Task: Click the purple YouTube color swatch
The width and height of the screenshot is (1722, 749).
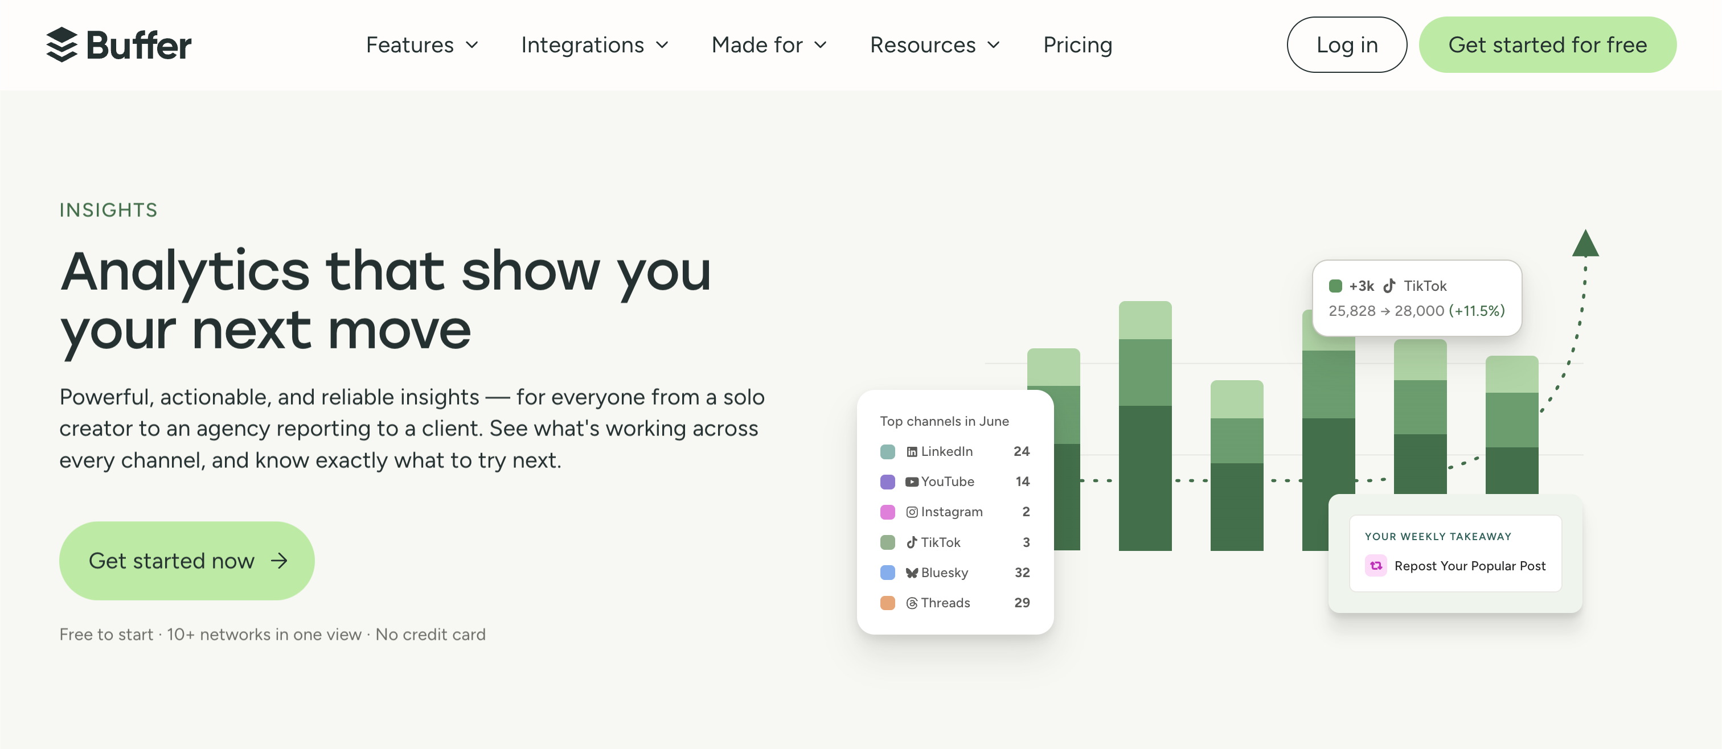Action: [888, 481]
